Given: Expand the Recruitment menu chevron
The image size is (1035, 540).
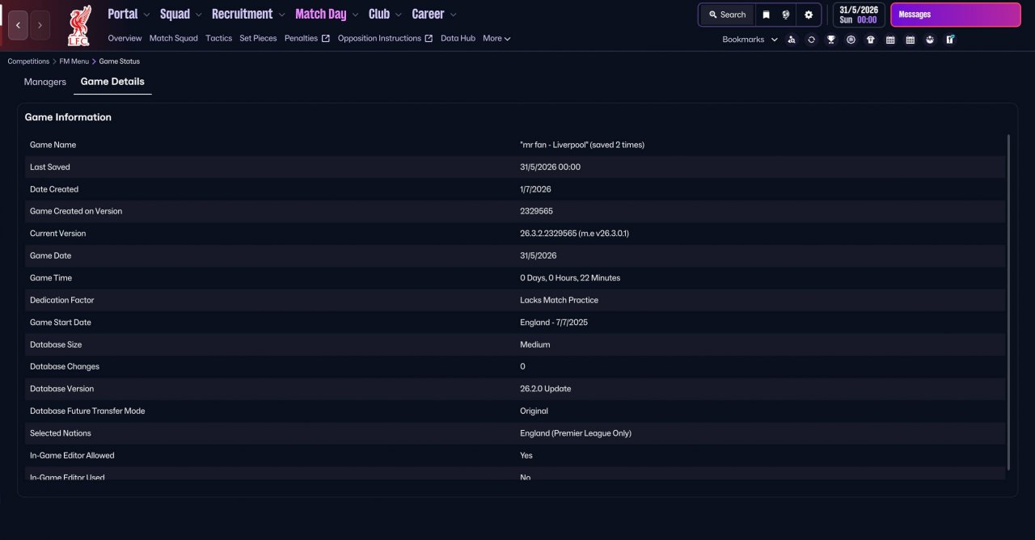Looking at the screenshot, I should tap(281, 15).
